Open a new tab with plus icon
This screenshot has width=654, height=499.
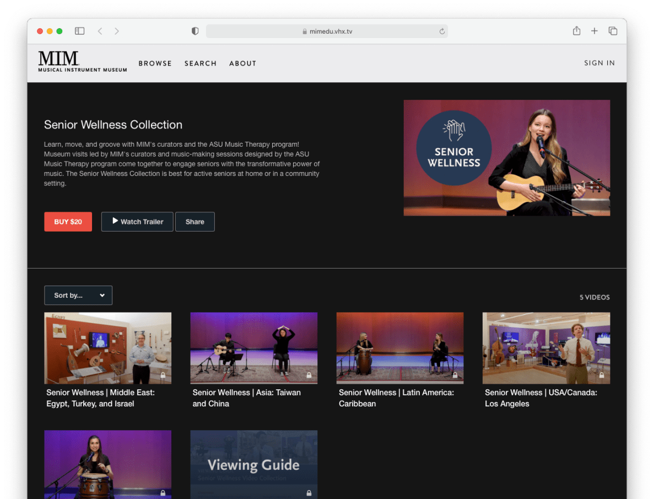pos(594,31)
